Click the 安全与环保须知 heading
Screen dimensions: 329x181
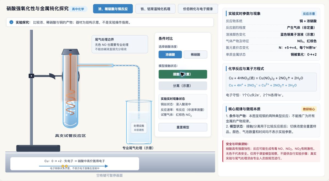click(x=237, y=144)
